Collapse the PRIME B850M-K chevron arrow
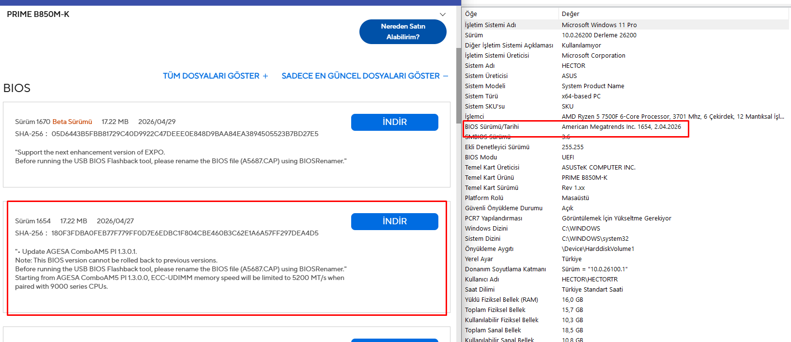 [x=442, y=15]
